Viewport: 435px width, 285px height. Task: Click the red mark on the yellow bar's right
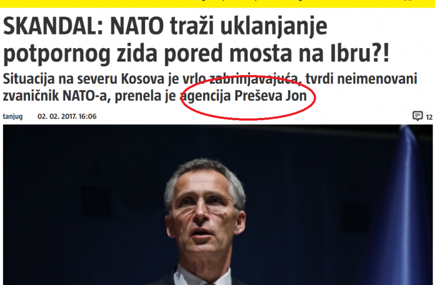(408, 1)
